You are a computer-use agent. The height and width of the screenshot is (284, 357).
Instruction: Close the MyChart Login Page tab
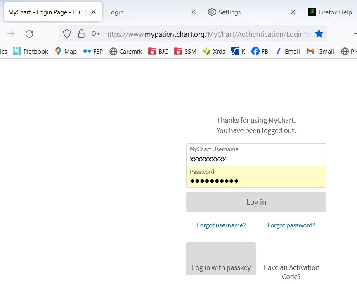(x=94, y=12)
